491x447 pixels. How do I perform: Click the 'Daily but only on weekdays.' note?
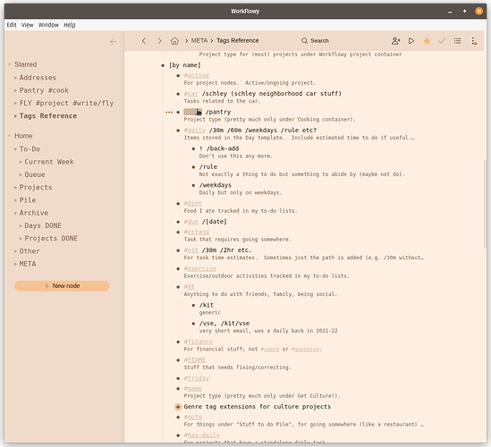(x=241, y=193)
